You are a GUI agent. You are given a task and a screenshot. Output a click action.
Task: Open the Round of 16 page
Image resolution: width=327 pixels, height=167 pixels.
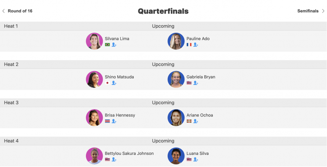click(x=20, y=11)
